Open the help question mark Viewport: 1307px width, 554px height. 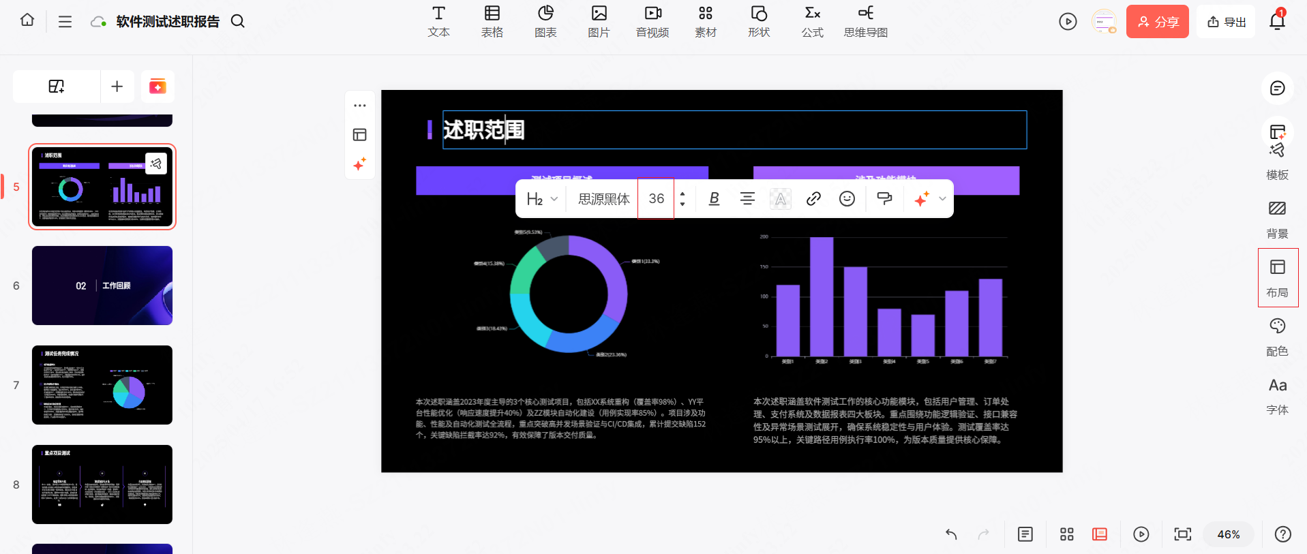pyautogui.click(x=1282, y=534)
